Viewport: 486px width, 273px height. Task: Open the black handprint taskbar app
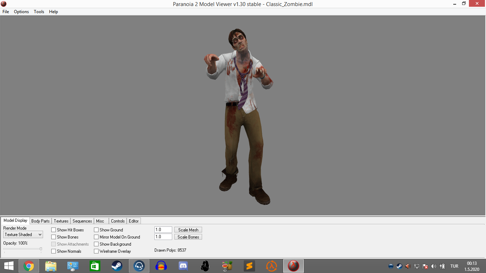click(x=205, y=266)
